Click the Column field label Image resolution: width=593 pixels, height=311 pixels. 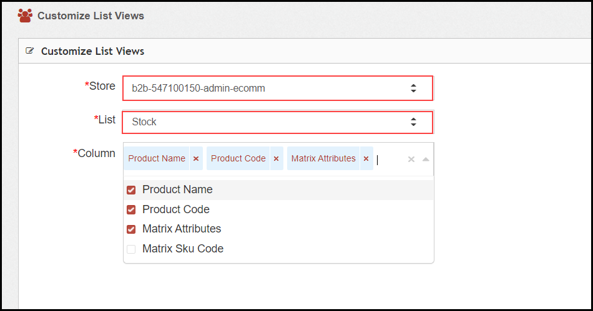pos(94,153)
